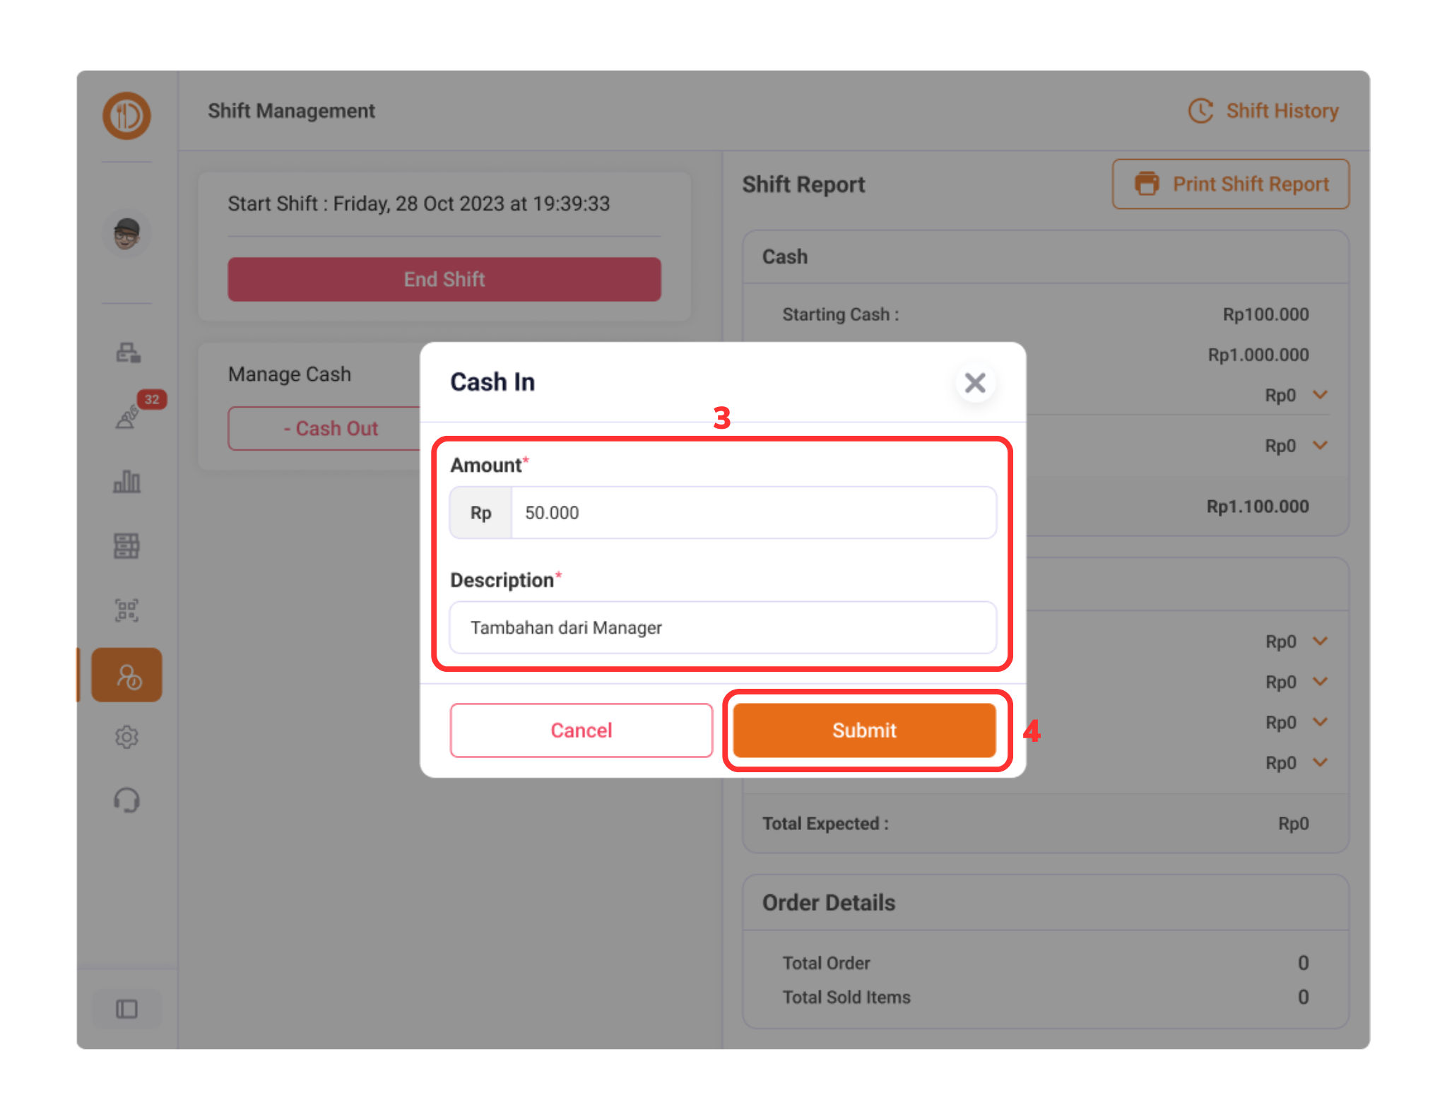Open Shift History link

point(1264,111)
